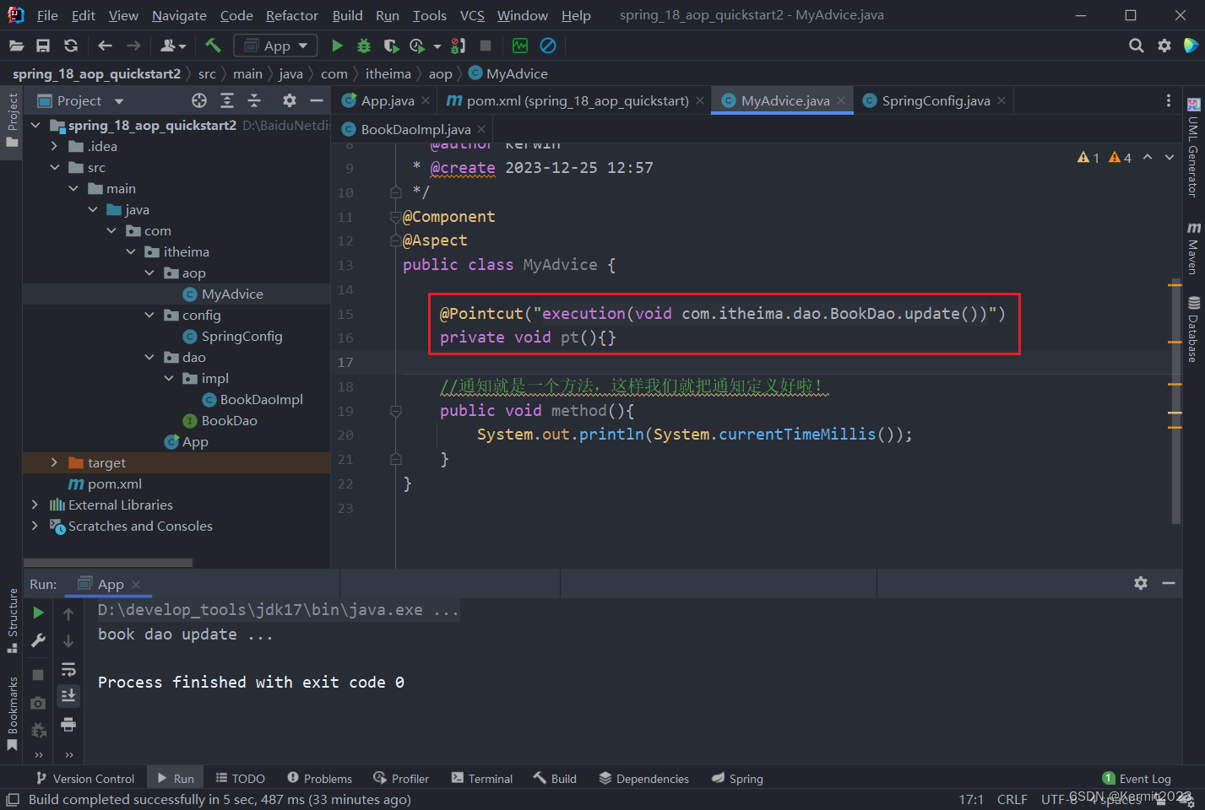
Task: Toggle scroll to end in Run console
Action: pos(68,696)
